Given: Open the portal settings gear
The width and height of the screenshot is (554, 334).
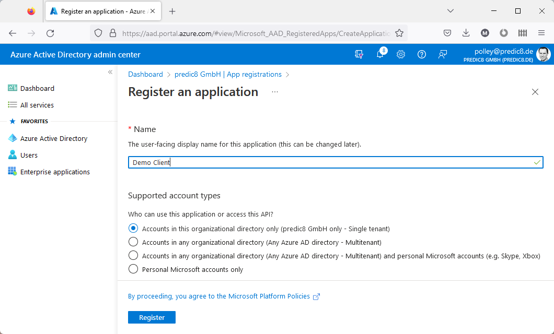Looking at the screenshot, I should click(401, 54).
